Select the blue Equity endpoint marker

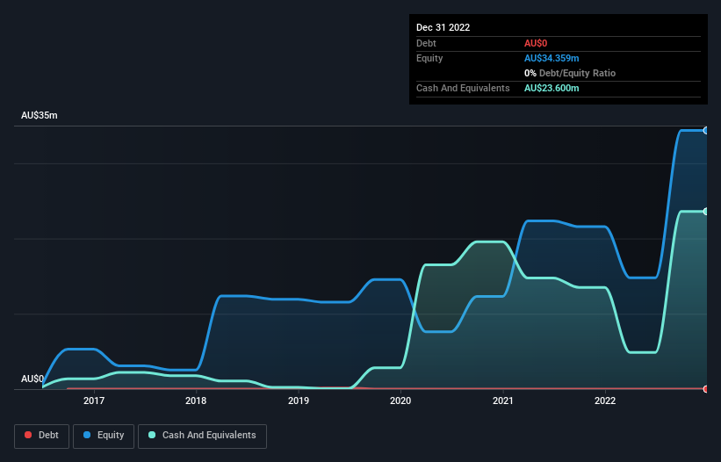point(706,131)
